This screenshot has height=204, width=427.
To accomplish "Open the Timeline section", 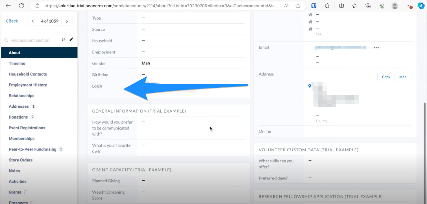I will 17,63.
